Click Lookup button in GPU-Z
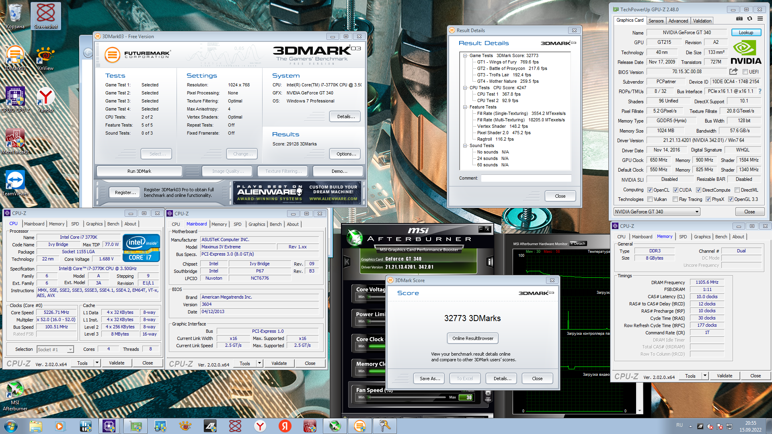The width and height of the screenshot is (772, 434). pos(746,33)
